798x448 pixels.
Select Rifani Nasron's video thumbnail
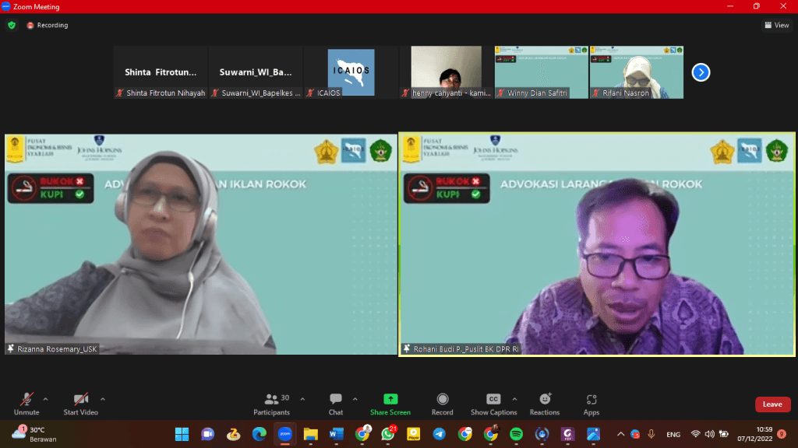637,72
